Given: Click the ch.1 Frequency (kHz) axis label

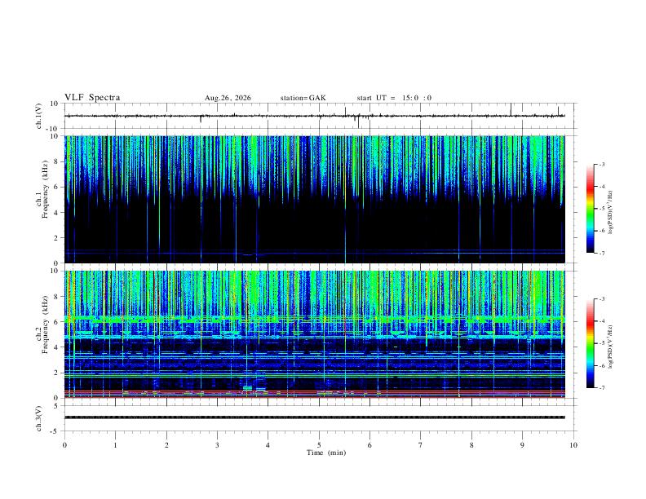Looking at the screenshot, I should (42, 199).
